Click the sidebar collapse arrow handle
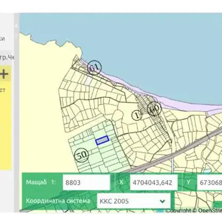Screen dimensions: 222x214 coord(16,26)
